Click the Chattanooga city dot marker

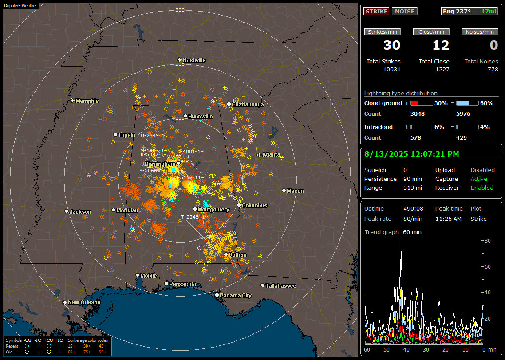click(229, 104)
